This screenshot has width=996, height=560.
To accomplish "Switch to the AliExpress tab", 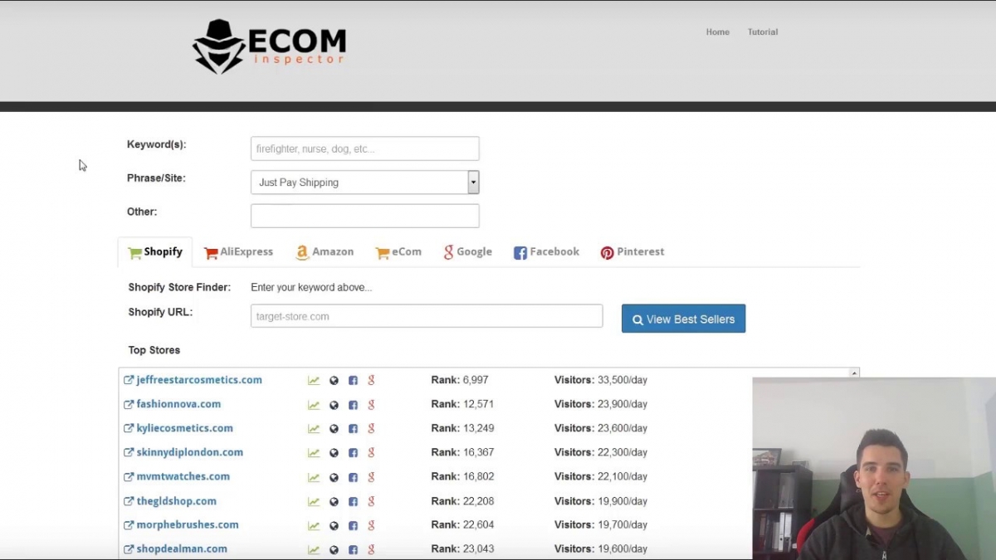I will pyautogui.click(x=238, y=251).
